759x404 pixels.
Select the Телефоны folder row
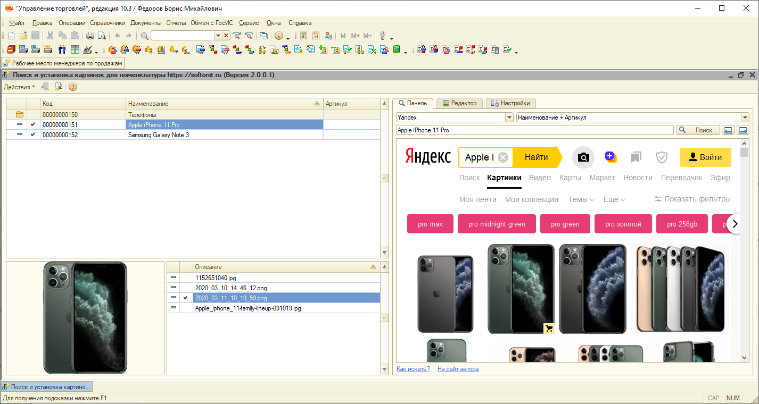click(193, 114)
